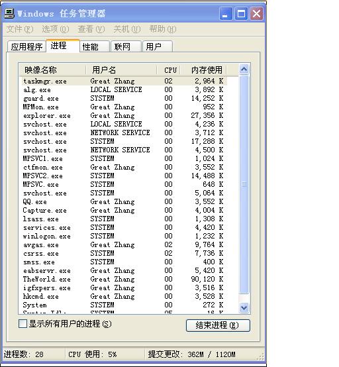
Task: Click the 提交更改: 362M / 1120M status entry
Action: click(x=191, y=354)
